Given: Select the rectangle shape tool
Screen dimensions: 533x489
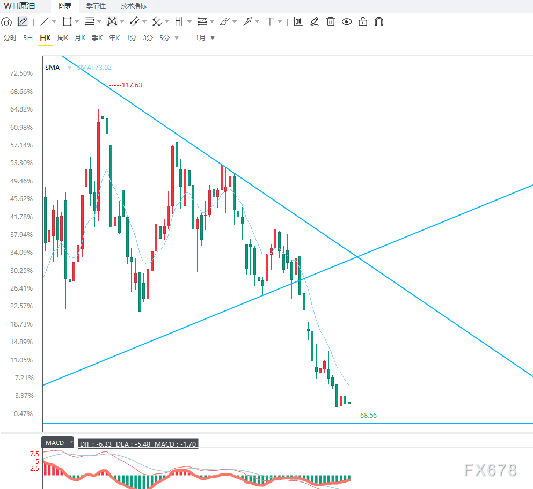Looking at the screenshot, I should [67, 22].
